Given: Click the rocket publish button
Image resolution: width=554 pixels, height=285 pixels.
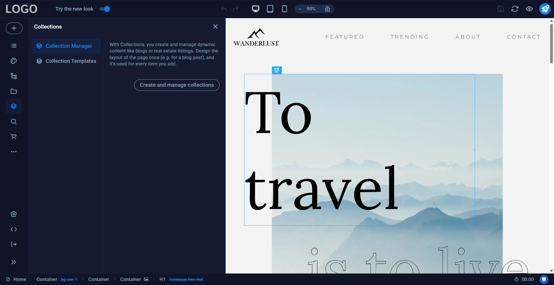Looking at the screenshot, I should 545,9.
